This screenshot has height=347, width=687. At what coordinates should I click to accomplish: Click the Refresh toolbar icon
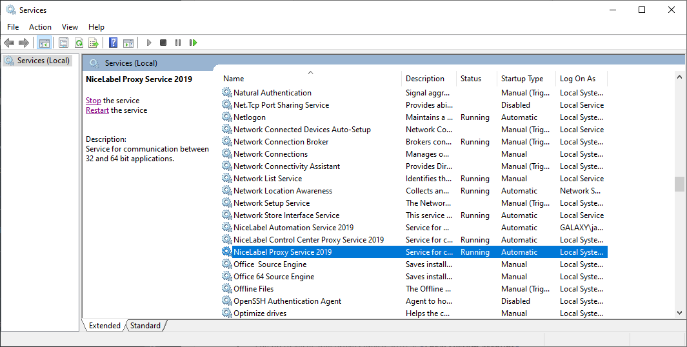[79, 43]
